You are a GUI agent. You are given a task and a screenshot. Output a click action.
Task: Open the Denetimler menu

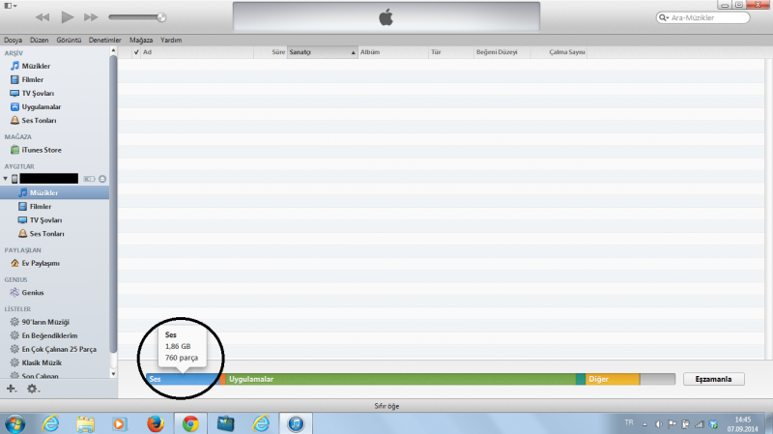point(104,40)
